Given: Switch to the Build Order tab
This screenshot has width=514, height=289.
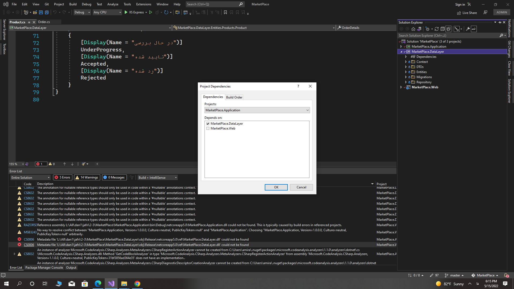Looking at the screenshot, I should click(x=234, y=97).
